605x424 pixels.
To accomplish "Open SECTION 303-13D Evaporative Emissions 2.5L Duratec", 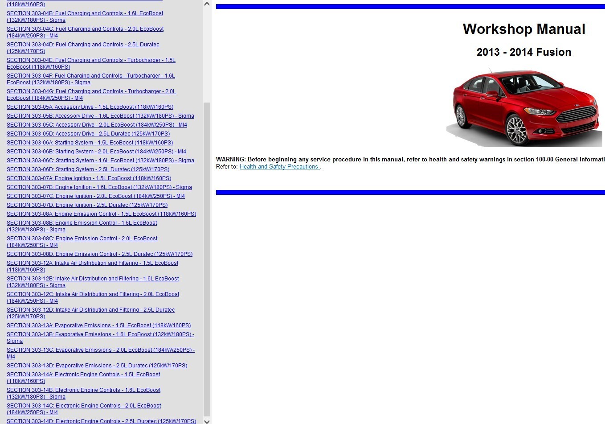I will (x=97, y=366).
